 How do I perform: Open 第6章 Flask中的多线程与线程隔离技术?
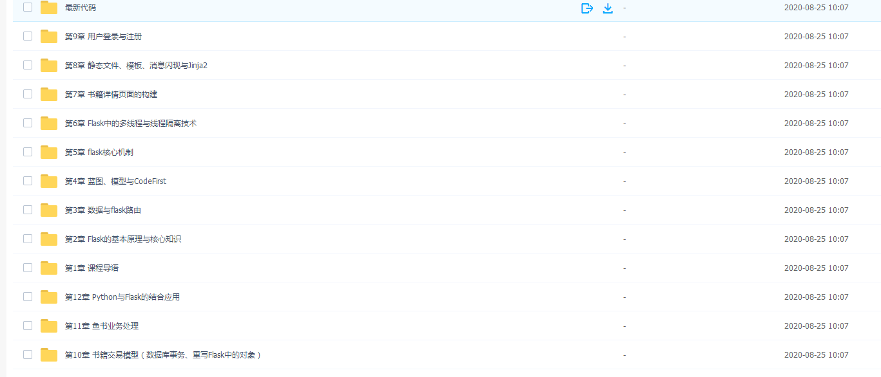[131, 124]
